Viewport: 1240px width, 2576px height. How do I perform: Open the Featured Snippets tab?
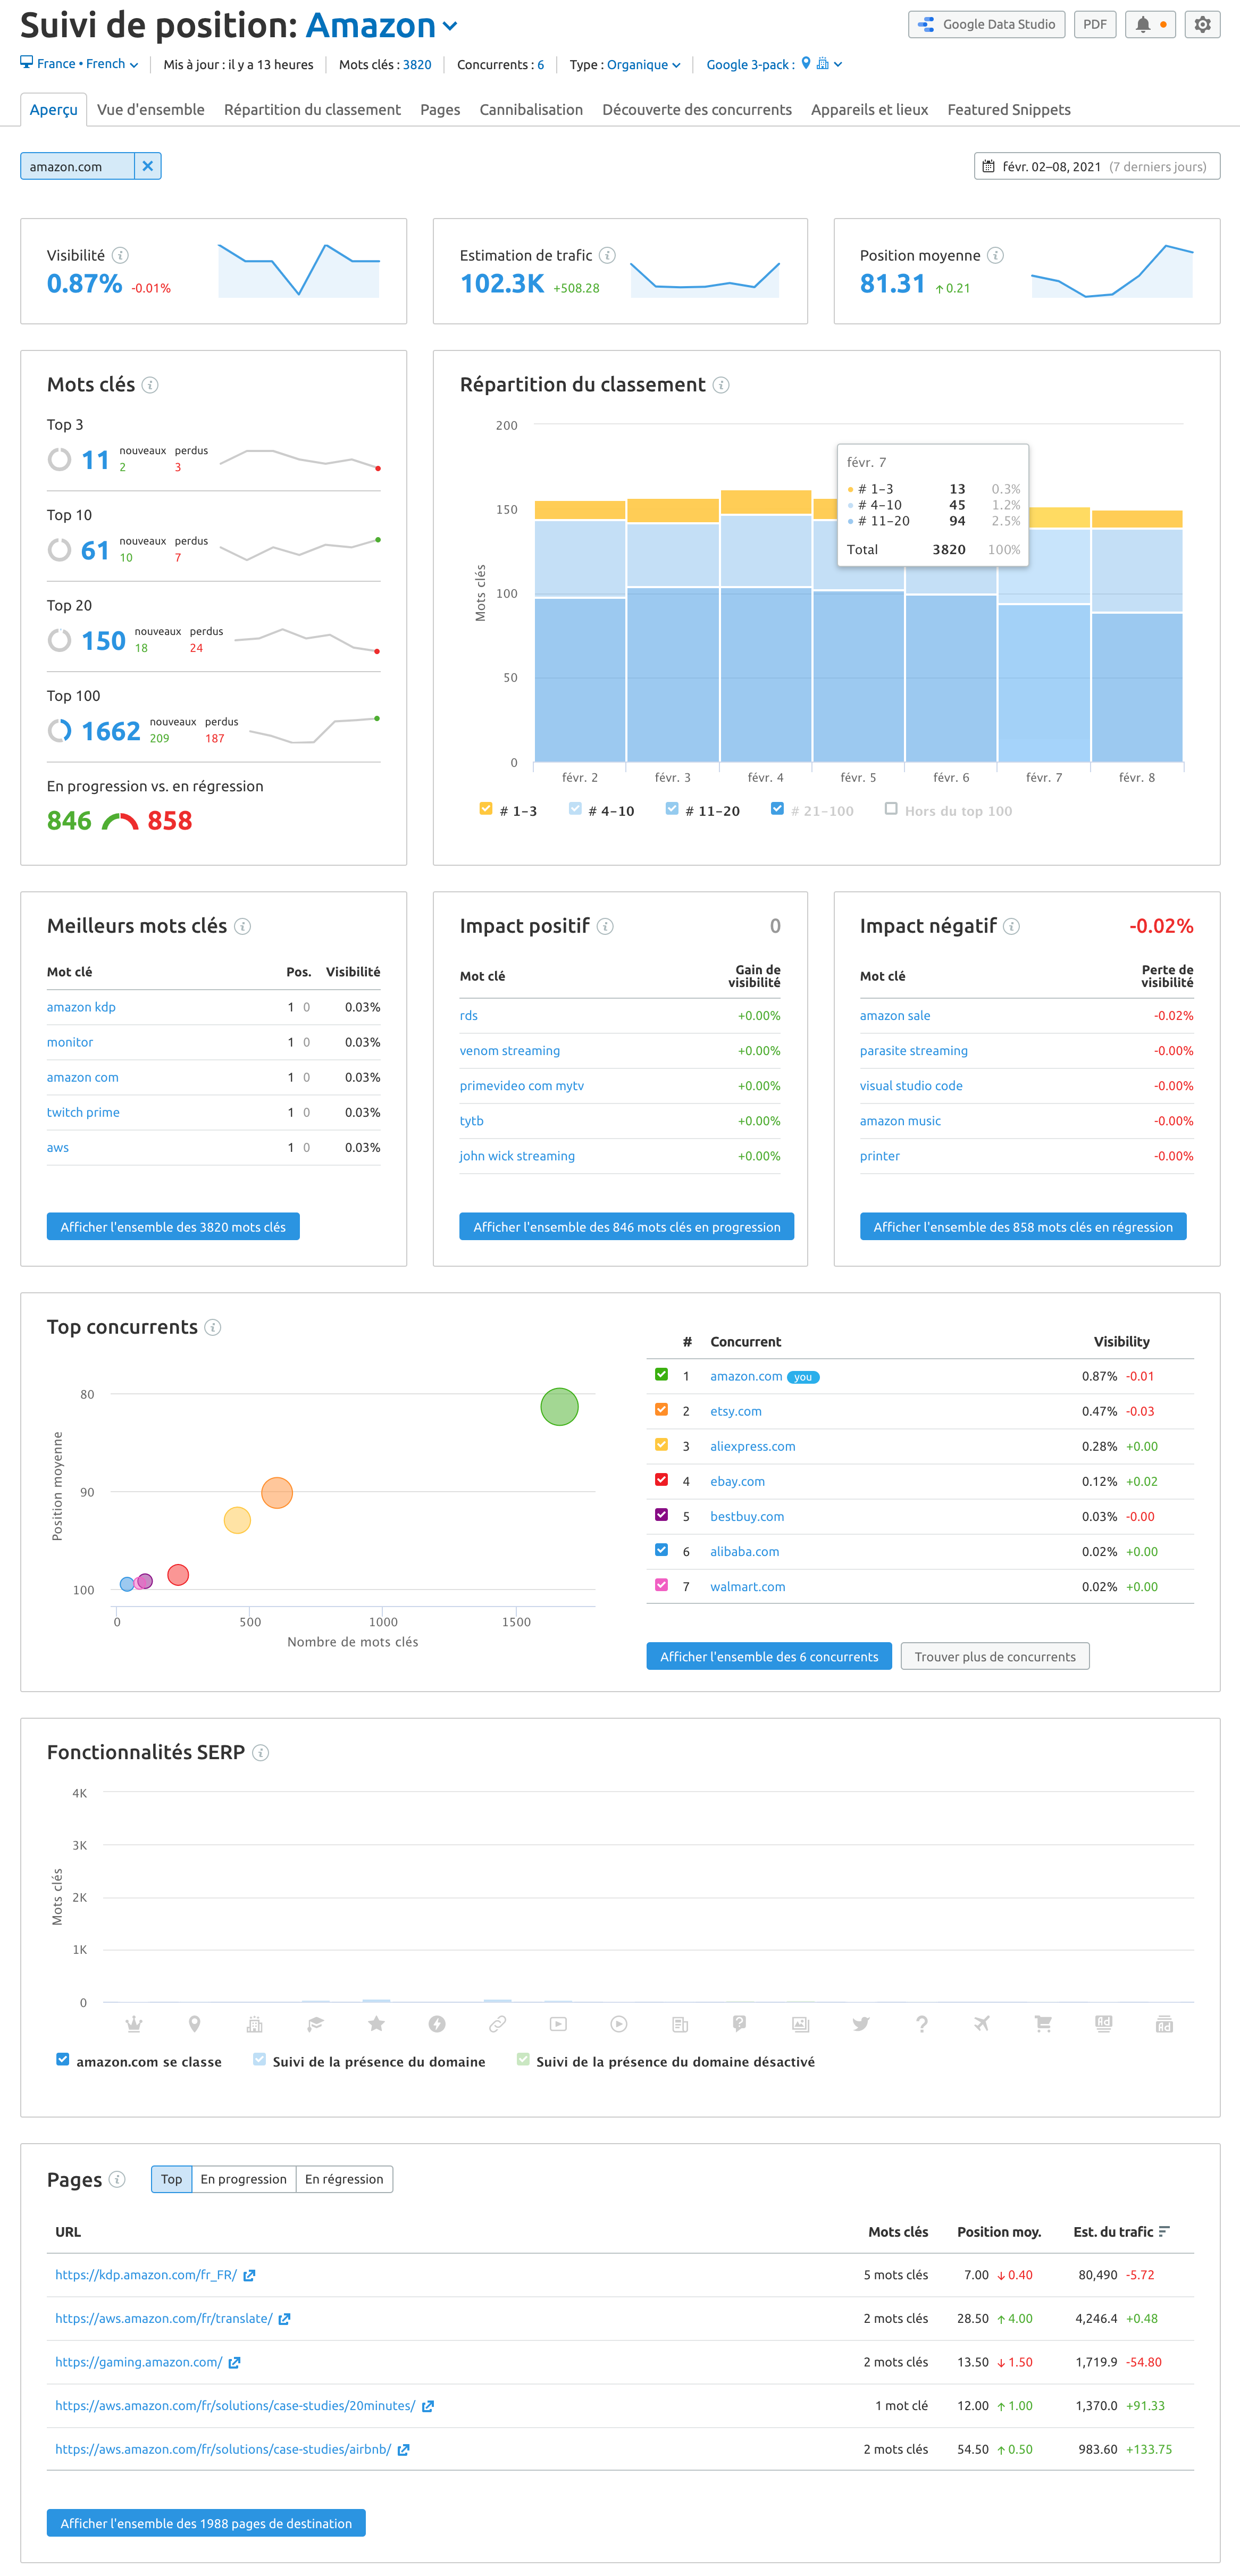(1008, 110)
